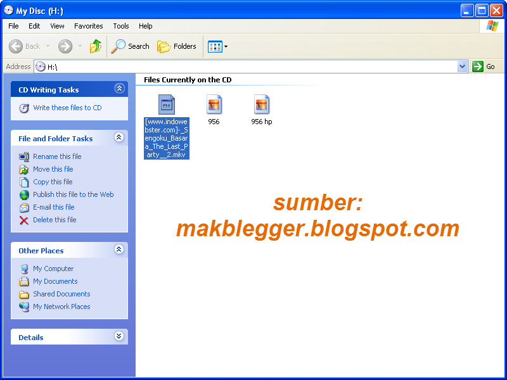Screen dimensions: 507x380
Task: Open Forward history dropdown arrow
Action: 80,46
